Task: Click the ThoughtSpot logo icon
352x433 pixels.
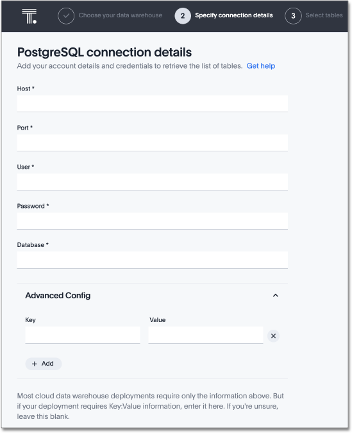Action: (29, 16)
